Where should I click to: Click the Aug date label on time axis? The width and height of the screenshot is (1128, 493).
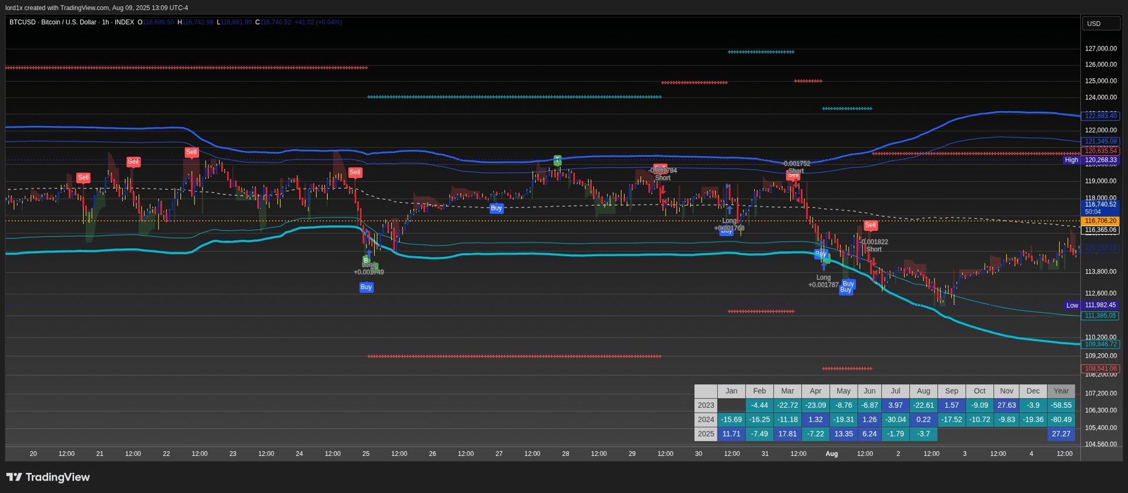(831, 454)
